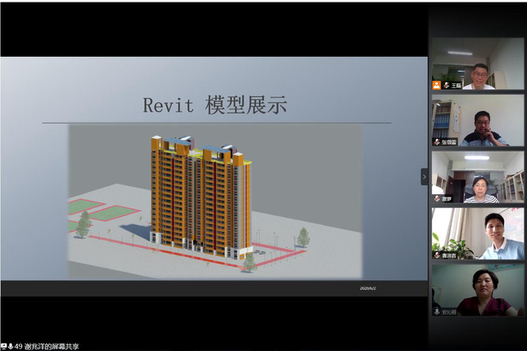Click the mic icon on the third participant tile
Viewport: 527px width, 351px height.
(436, 199)
